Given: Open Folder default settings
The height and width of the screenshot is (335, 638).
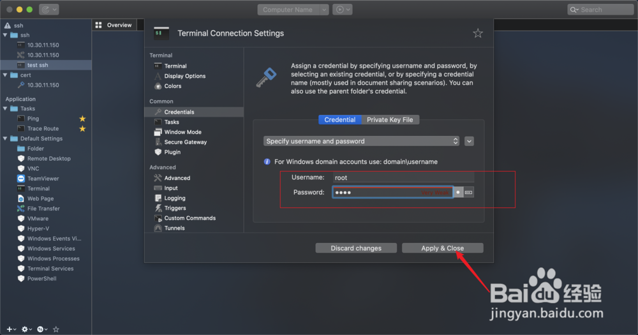Looking at the screenshot, I should [35, 149].
